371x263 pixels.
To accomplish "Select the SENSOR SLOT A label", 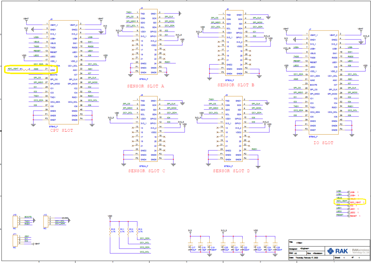I will point(145,86).
